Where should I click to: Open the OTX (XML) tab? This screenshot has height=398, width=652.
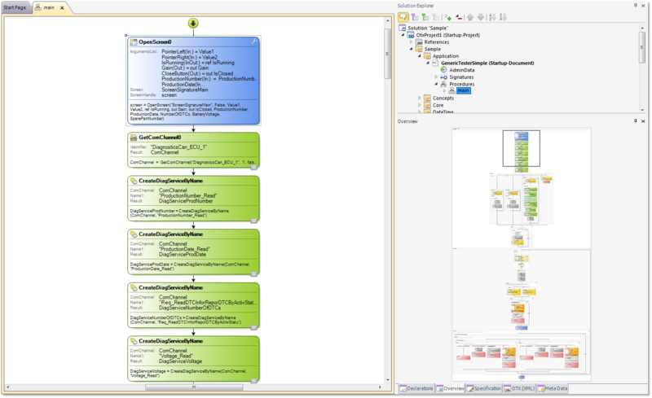pos(518,388)
